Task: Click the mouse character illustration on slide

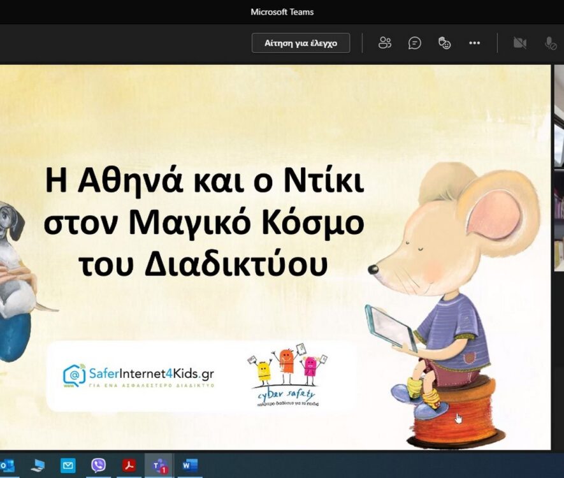Action: click(453, 305)
